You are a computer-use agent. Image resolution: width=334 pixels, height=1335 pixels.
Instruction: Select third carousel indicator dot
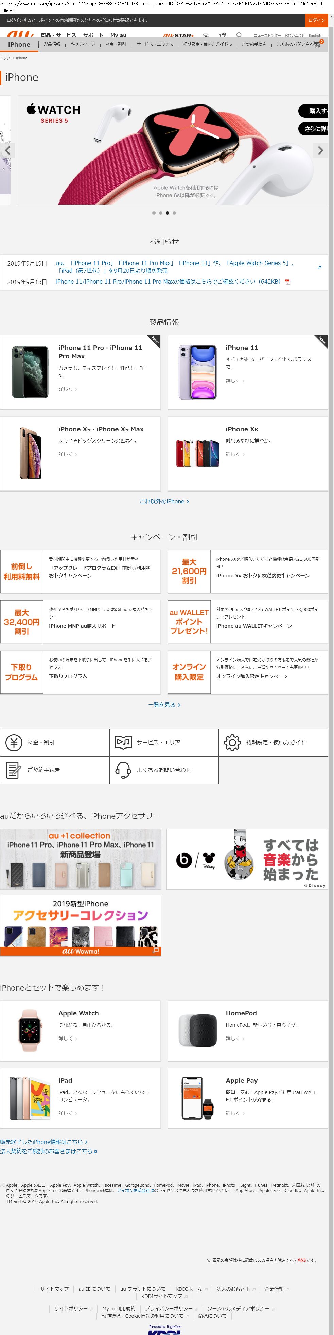167,213
